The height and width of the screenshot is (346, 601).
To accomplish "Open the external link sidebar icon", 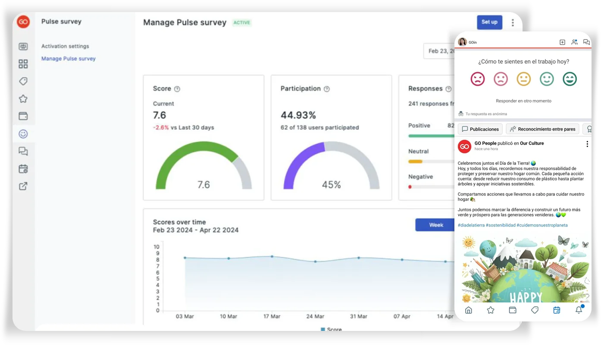I will 23,186.
